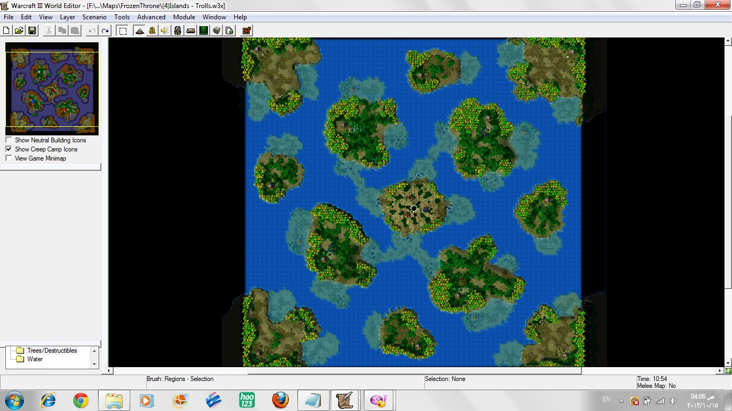Enable Show Neutral Building Icons
The width and height of the screenshot is (732, 411).
point(9,140)
